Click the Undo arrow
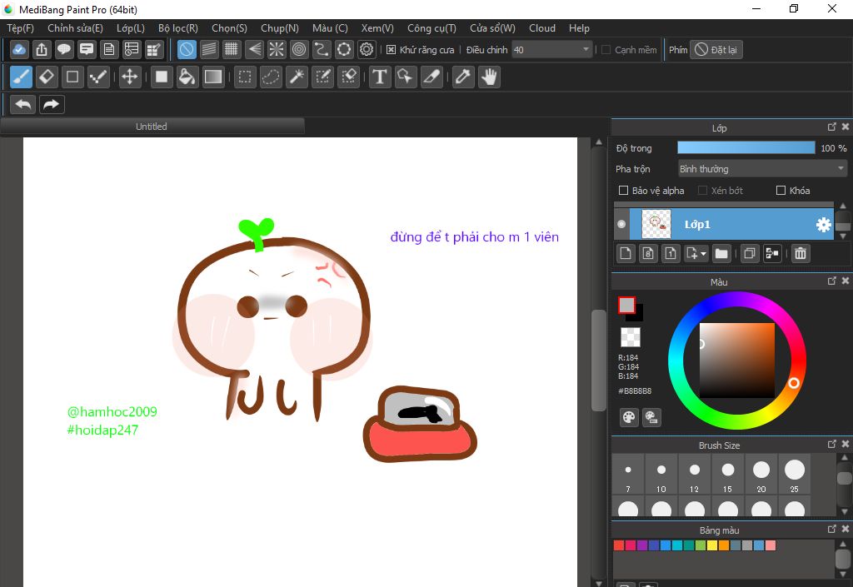The height and width of the screenshot is (587, 853). pyautogui.click(x=22, y=104)
